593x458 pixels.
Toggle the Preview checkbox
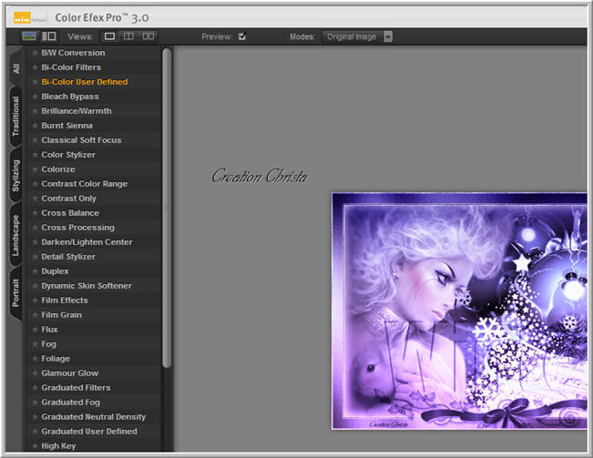[x=242, y=36]
